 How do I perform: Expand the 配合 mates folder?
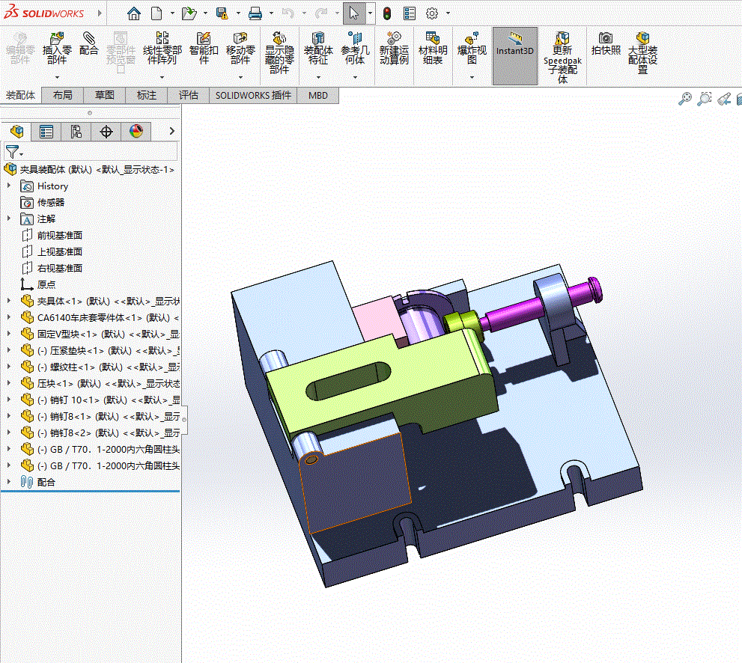tap(9, 482)
